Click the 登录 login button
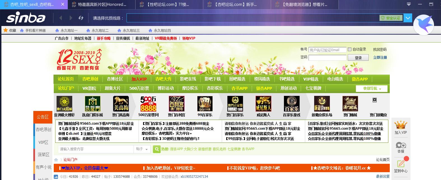Viewport: 441px width, 180px height. coord(358,58)
